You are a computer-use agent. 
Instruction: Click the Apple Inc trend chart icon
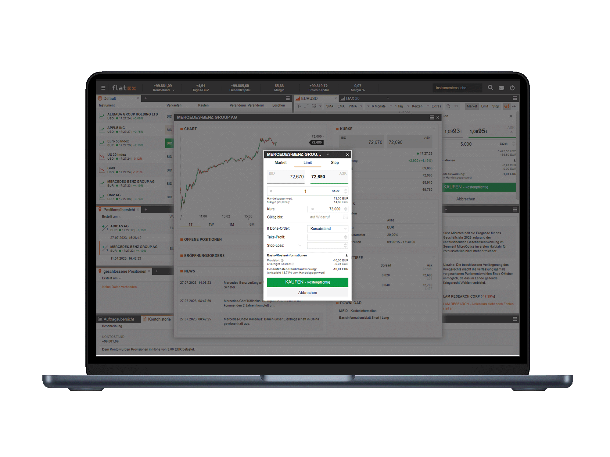(102, 129)
